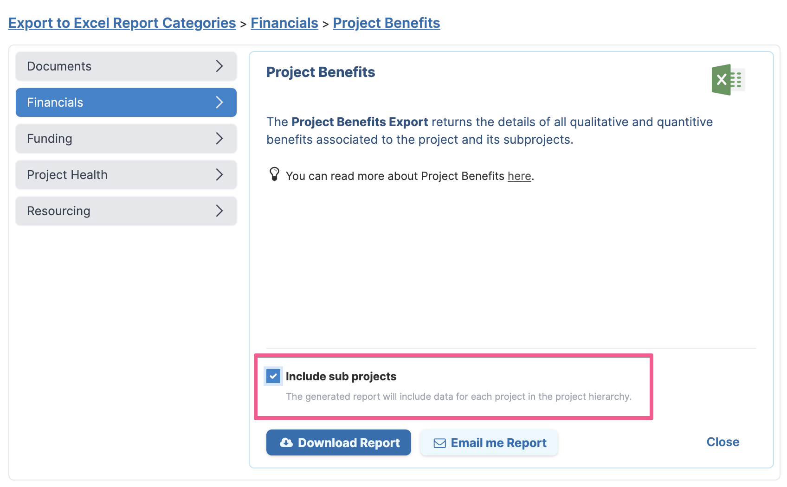Uncheck the Include sub projects checkbox
This screenshot has height=487, width=787.
(x=273, y=376)
